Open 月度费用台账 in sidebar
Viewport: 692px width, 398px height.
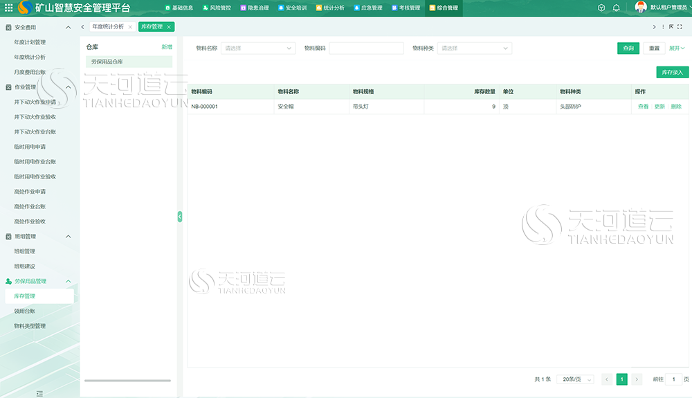[30, 73]
